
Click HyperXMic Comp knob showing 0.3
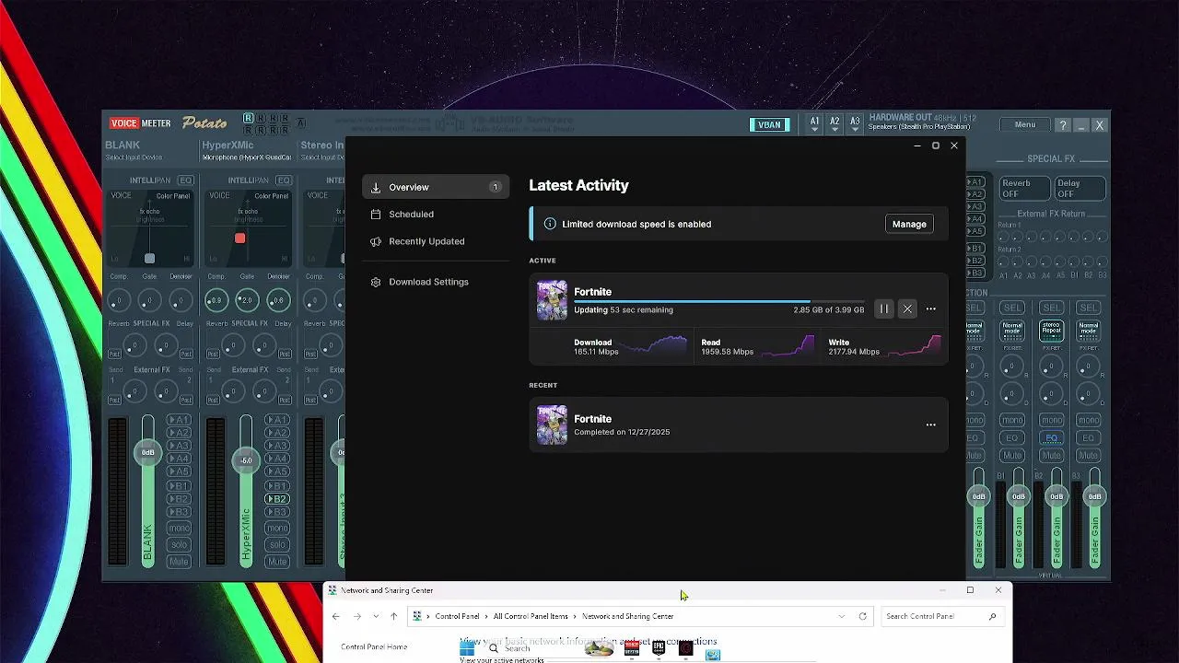point(216,300)
